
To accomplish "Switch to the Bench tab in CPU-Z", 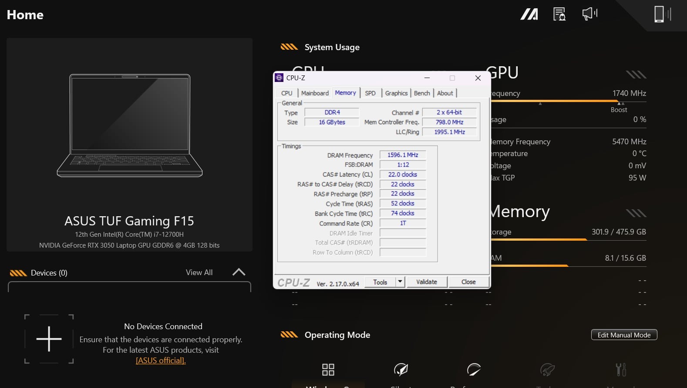I will (x=422, y=93).
